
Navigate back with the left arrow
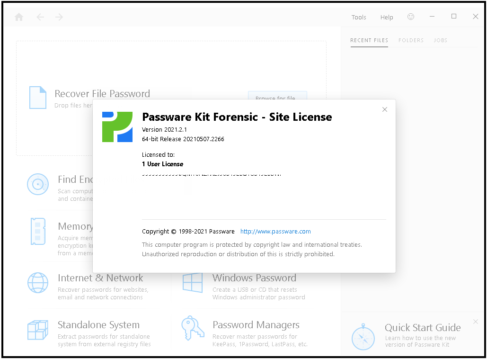[x=40, y=17]
